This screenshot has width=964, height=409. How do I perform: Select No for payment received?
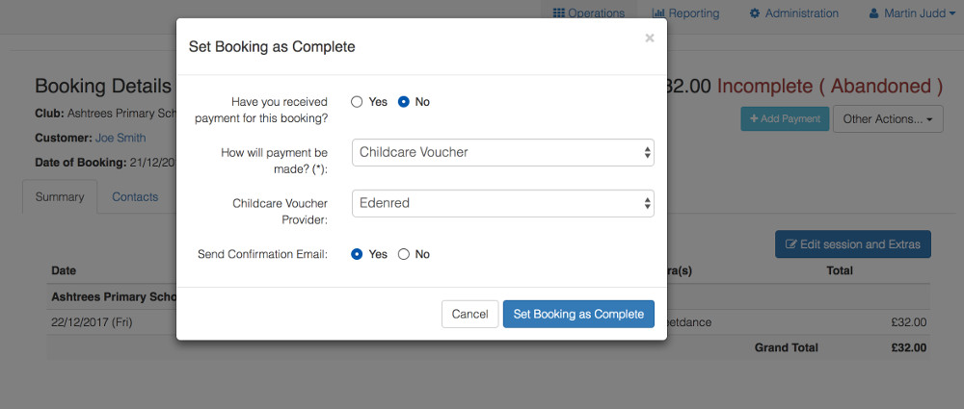(x=403, y=102)
